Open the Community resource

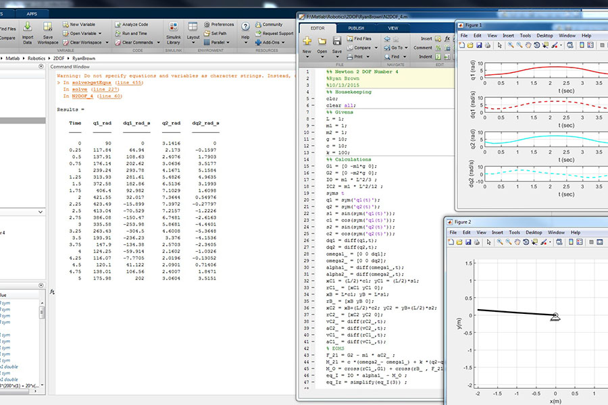(269, 24)
